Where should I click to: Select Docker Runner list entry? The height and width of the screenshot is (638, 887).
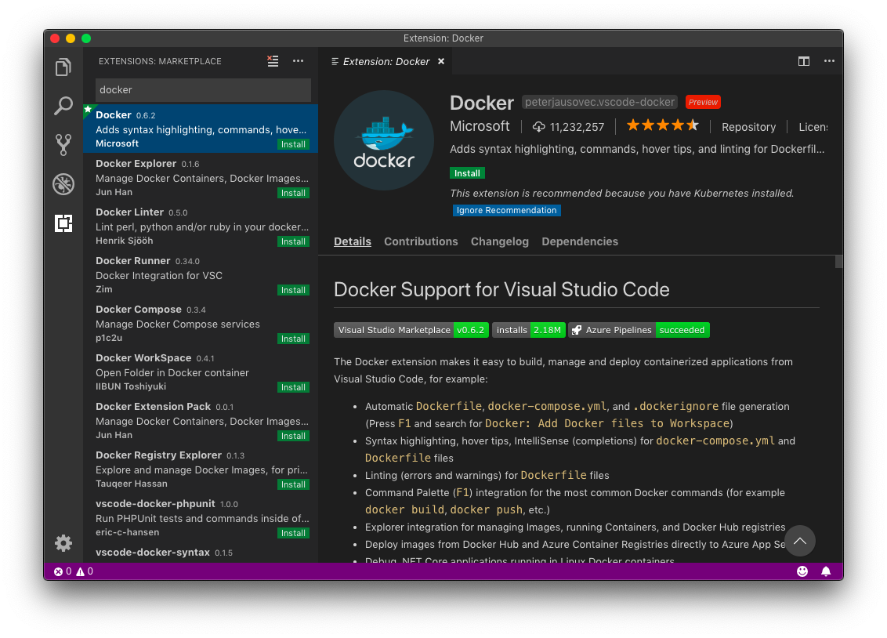pyautogui.click(x=201, y=275)
